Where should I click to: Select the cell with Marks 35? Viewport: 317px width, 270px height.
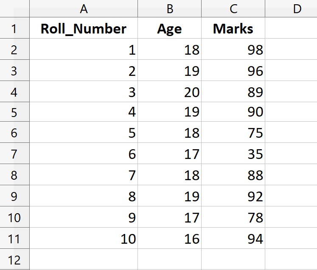click(233, 154)
